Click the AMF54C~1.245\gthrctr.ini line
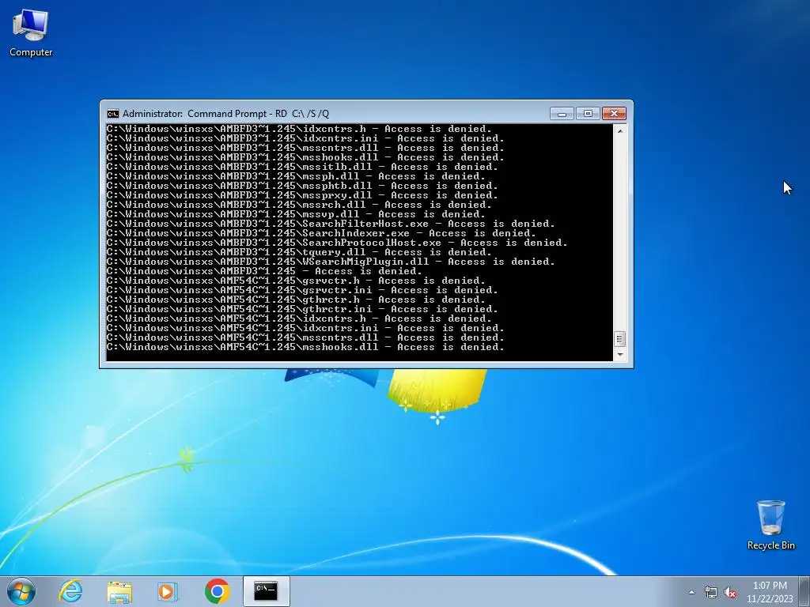The width and height of the screenshot is (810, 607). [x=302, y=309]
